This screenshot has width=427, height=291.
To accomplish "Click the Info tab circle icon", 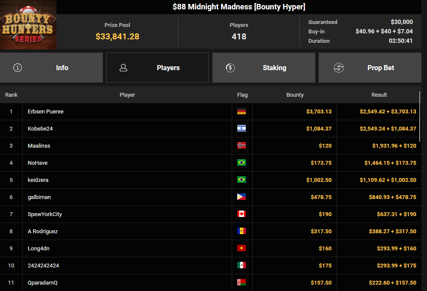I will pyautogui.click(x=18, y=68).
